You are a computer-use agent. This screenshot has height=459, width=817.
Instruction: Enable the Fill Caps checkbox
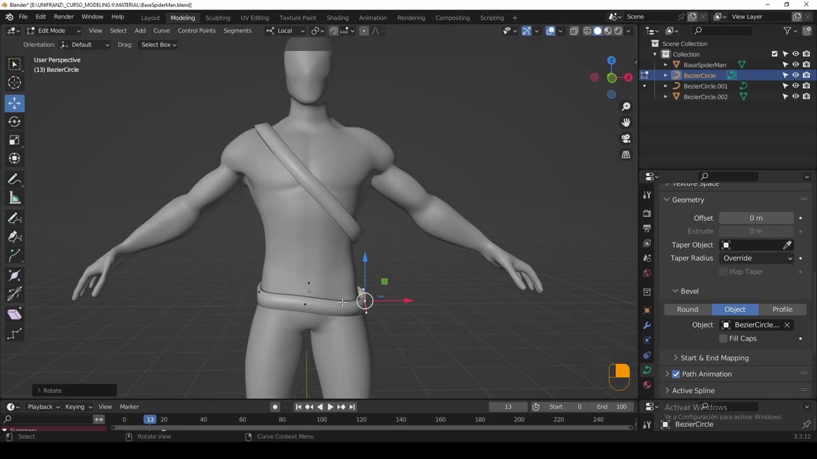[x=723, y=339]
